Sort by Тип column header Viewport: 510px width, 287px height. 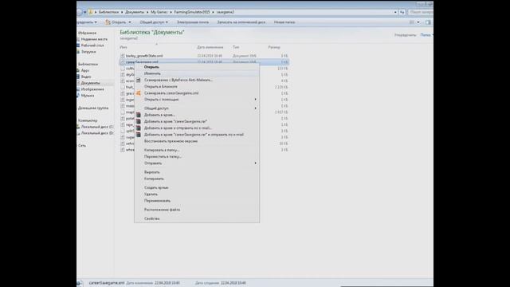click(x=236, y=47)
